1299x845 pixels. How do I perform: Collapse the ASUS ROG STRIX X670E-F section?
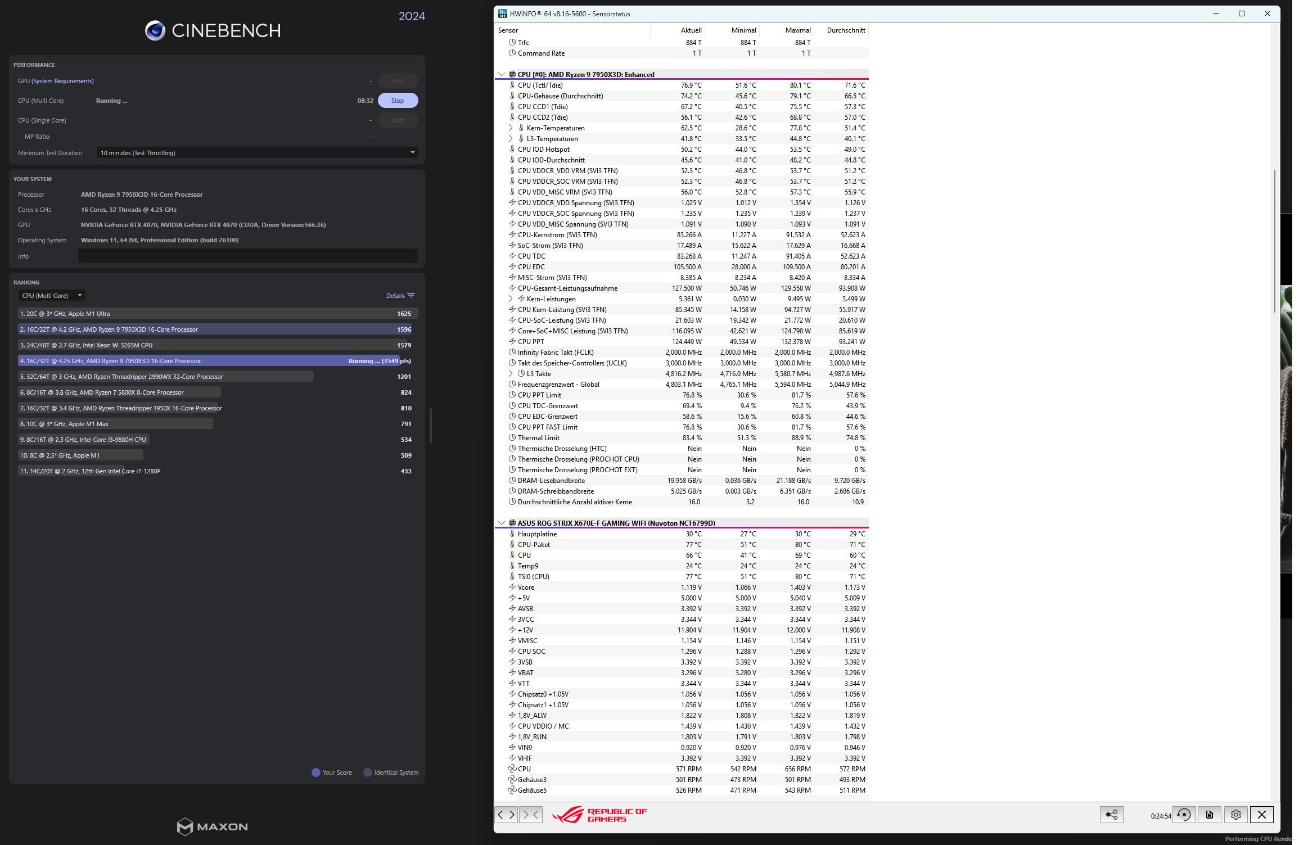tap(502, 523)
